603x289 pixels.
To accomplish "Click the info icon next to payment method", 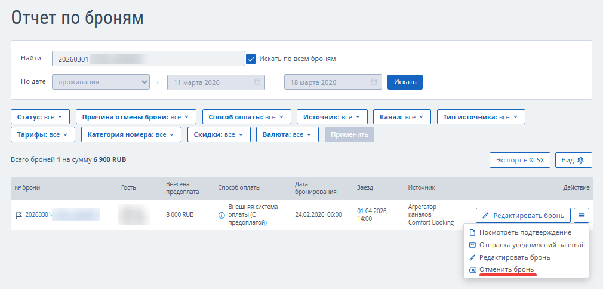I will point(222,215).
